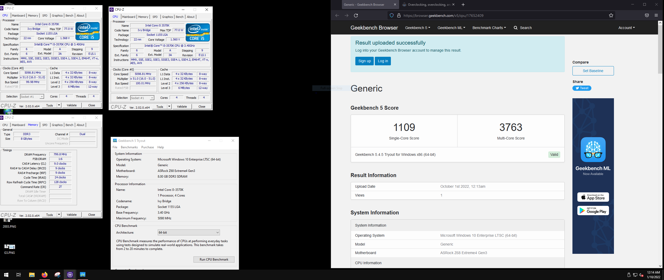This screenshot has width=664, height=280.
Task: Switch to CPU-Z on the taskbar
Action: point(70,275)
